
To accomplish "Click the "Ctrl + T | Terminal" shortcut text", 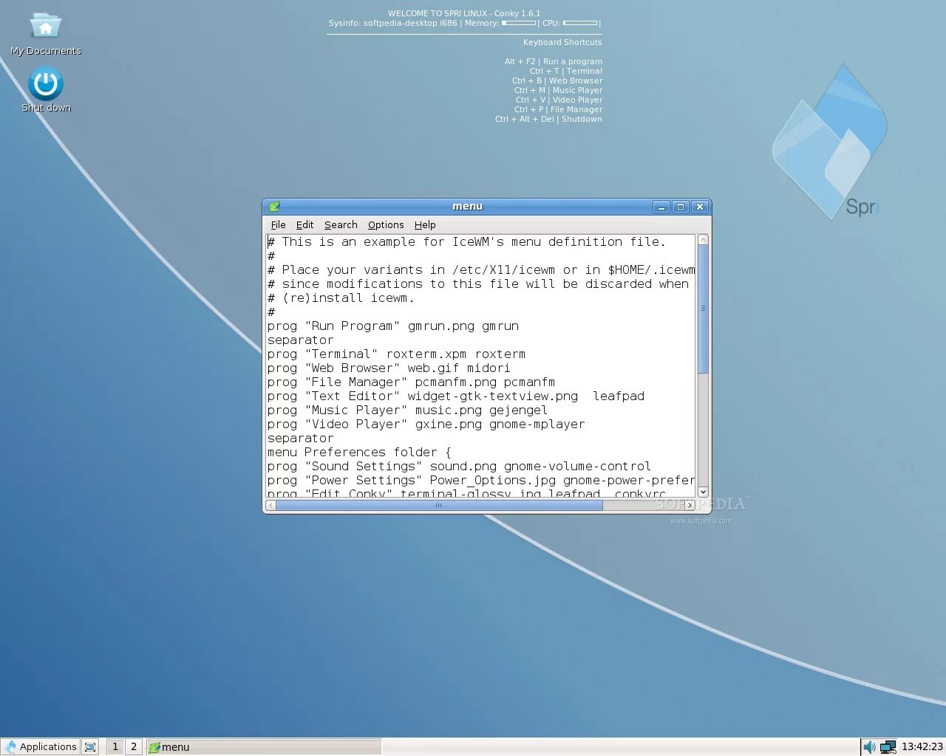I will click(566, 71).
